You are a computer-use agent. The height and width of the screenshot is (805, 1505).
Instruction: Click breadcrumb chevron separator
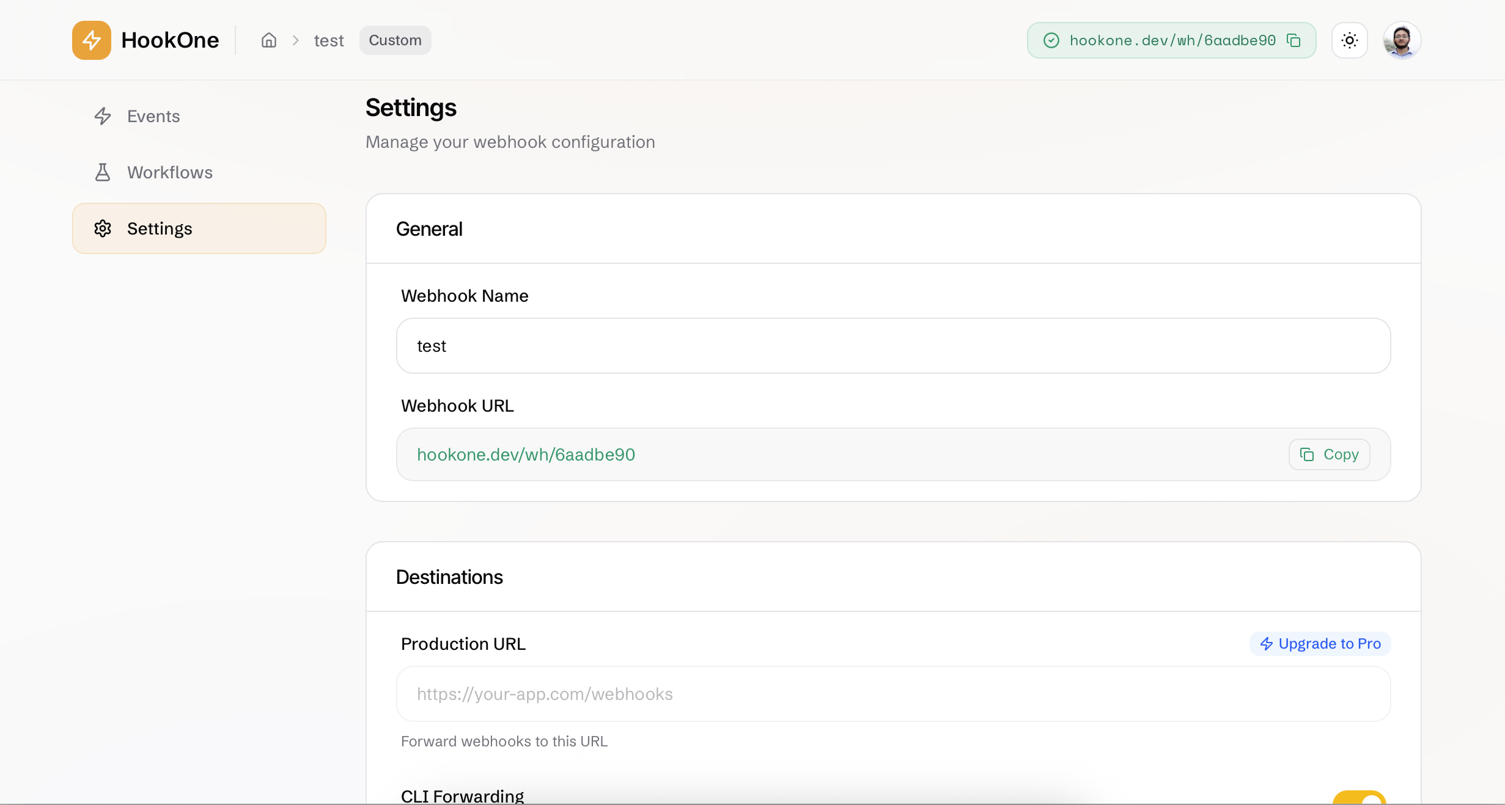296,40
